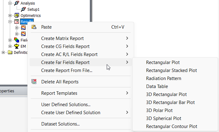Open Create Matrix Report submenu arrow

(x=127, y=38)
